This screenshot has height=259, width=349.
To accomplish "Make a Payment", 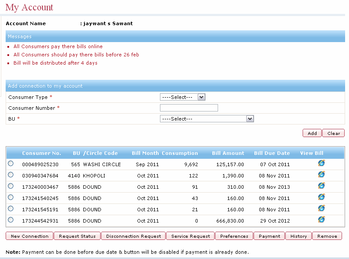I will [269, 236].
